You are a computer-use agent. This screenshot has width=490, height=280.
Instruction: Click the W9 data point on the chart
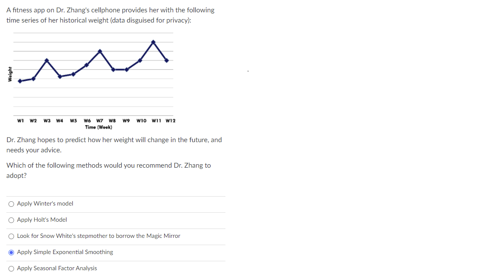127,69
